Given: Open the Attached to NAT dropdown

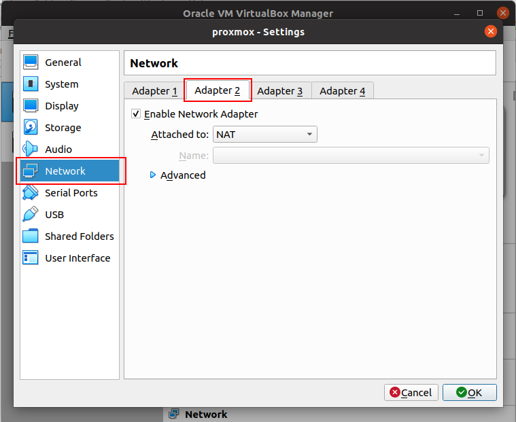Looking at the screenshot, I should click(x=265, y=134).
